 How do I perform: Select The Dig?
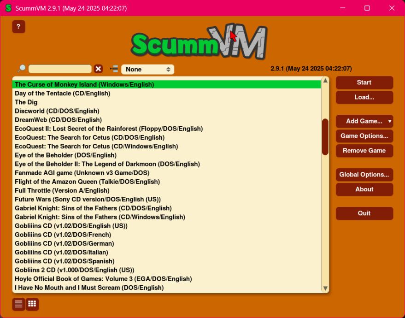[x=166, y=102]
